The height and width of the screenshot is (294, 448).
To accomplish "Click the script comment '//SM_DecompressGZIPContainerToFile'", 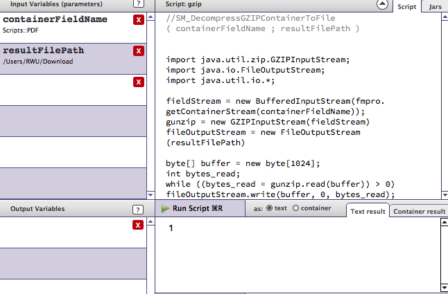I will tap(250, 18).
